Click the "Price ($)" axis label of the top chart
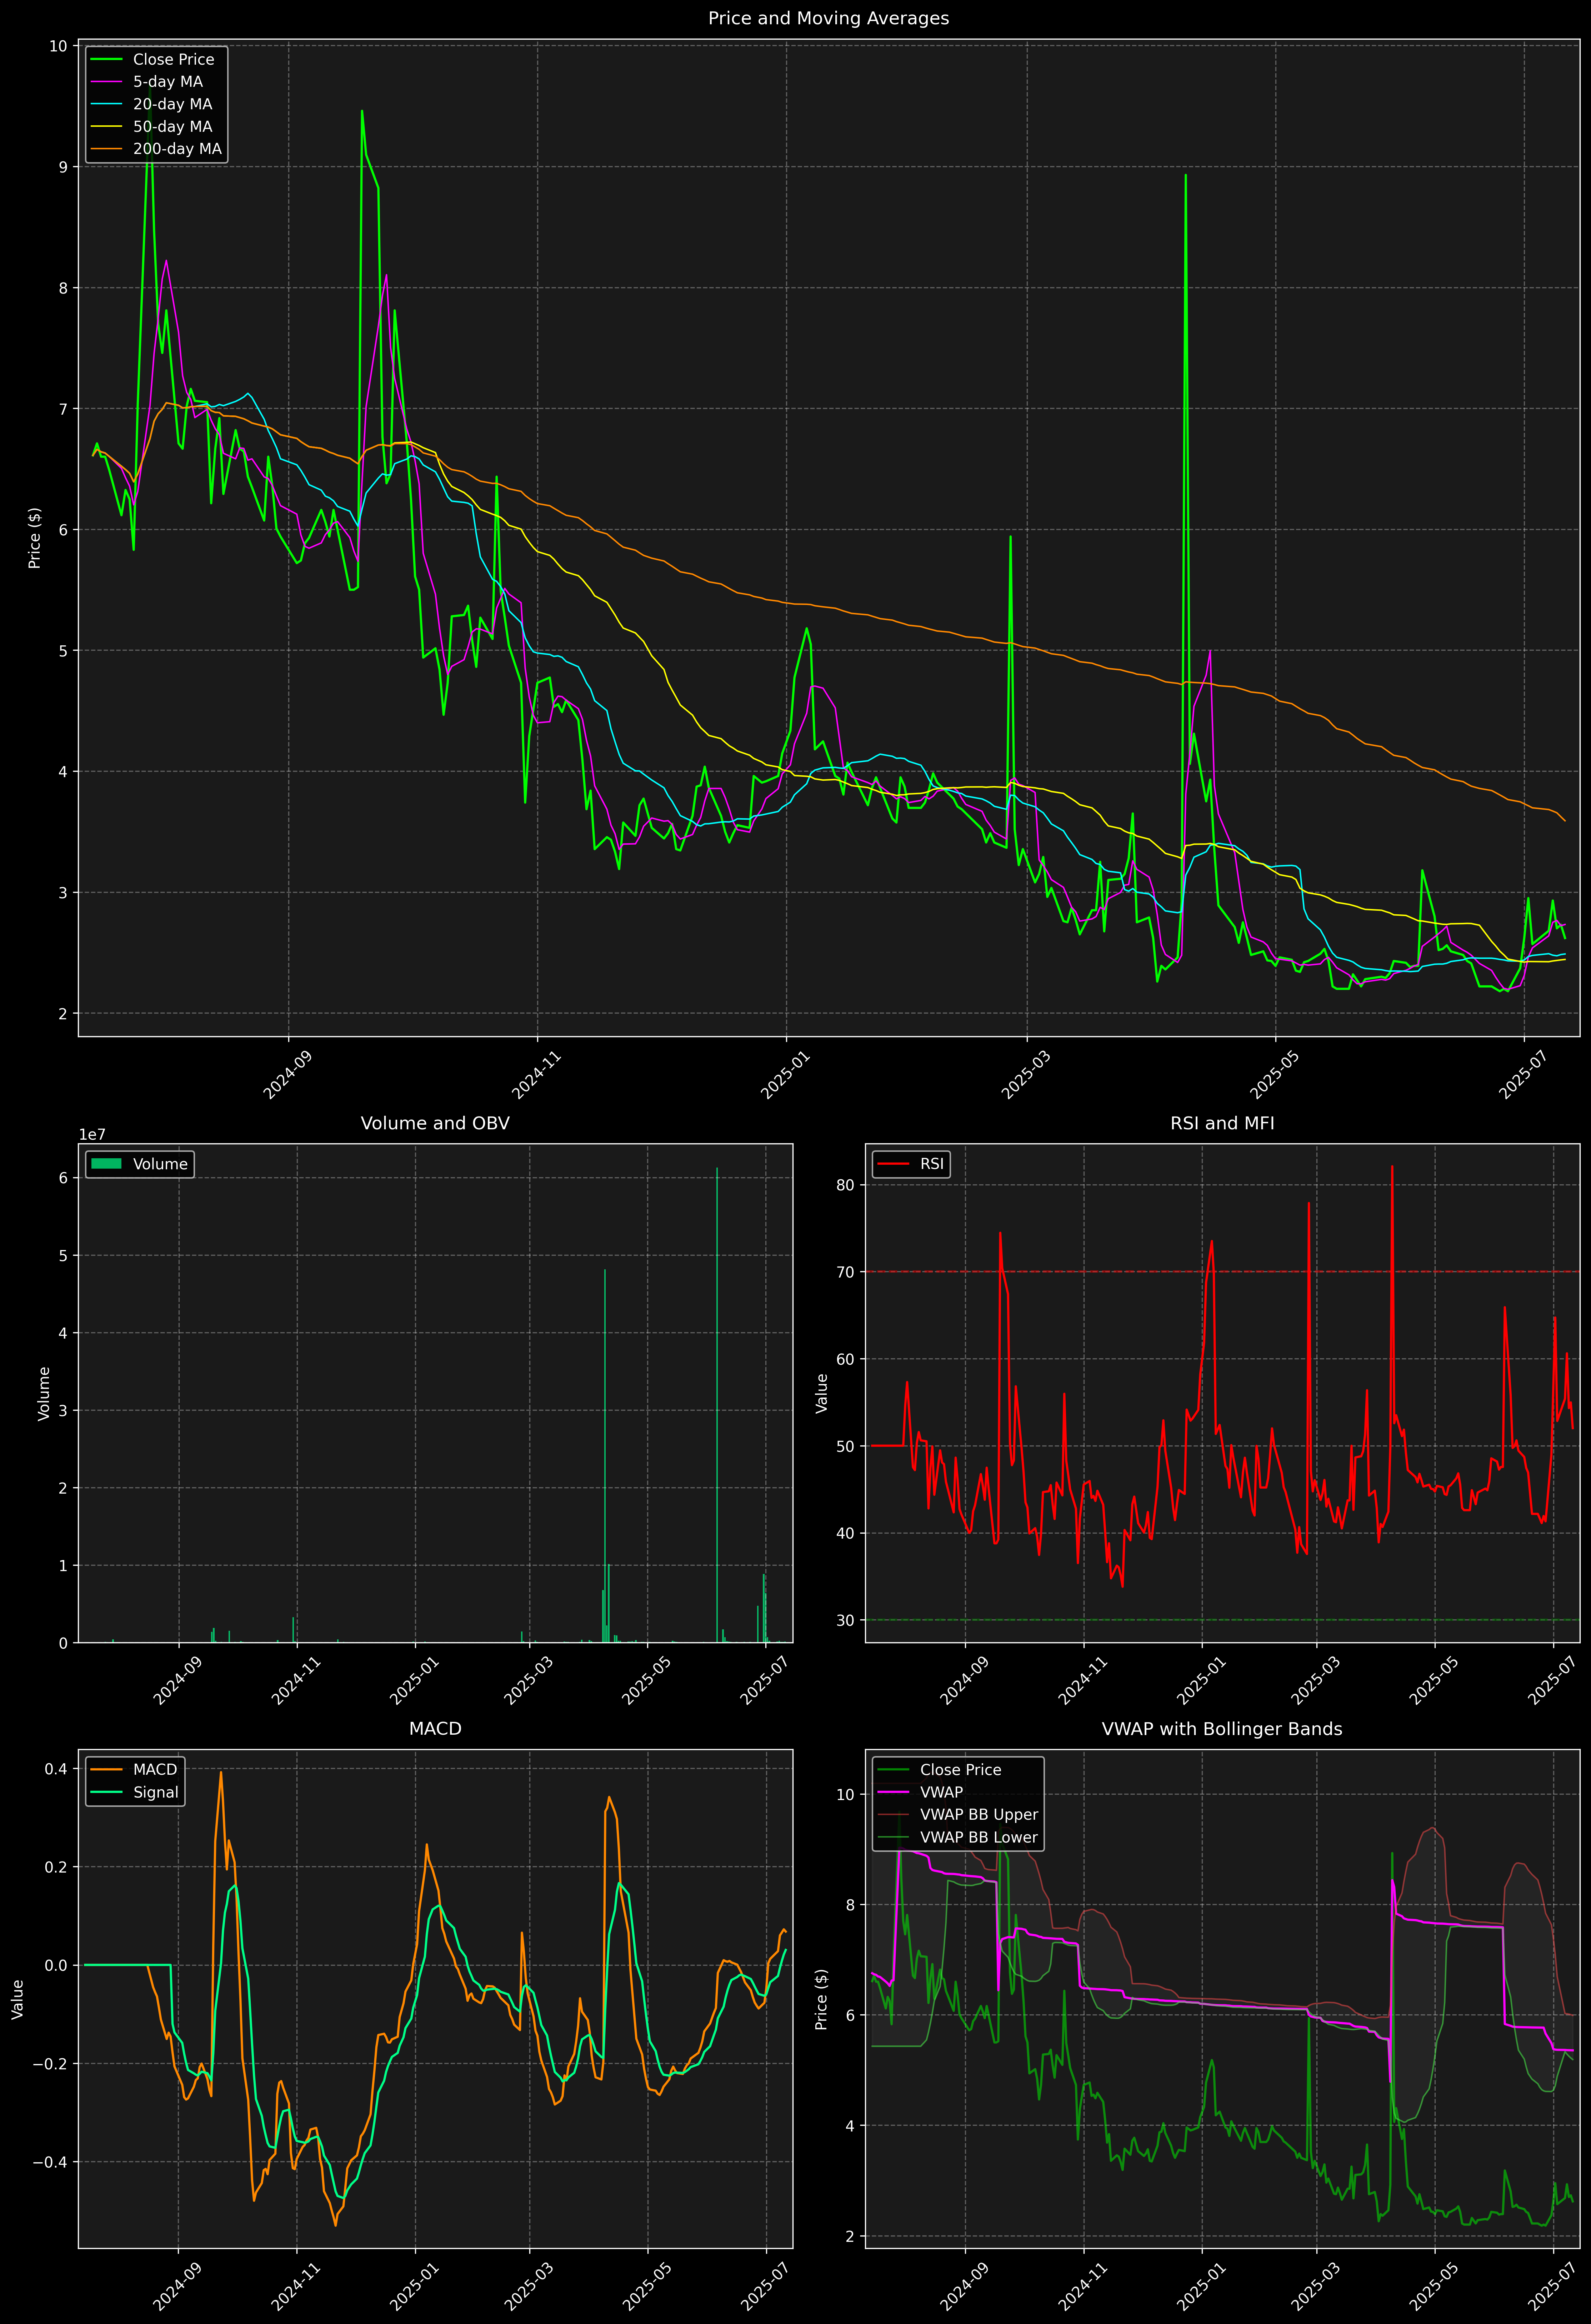This screenshot has height=2324, width=1591. [x=35, y=538]
